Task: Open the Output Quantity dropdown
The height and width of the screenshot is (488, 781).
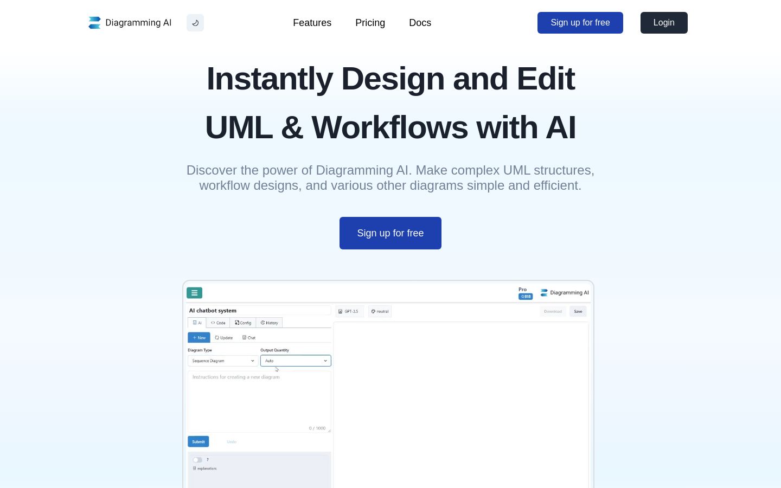Action: (296, 361)
